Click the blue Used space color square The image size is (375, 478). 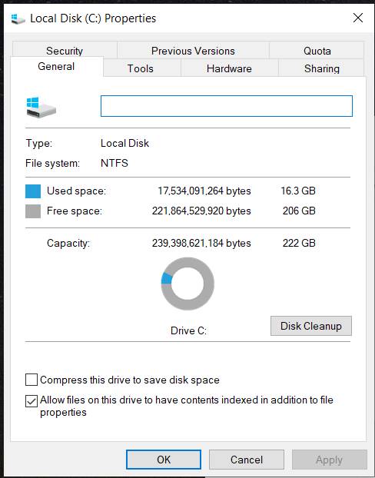(33, 191)
